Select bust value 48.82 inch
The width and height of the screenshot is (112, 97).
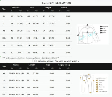pos(36,45)
